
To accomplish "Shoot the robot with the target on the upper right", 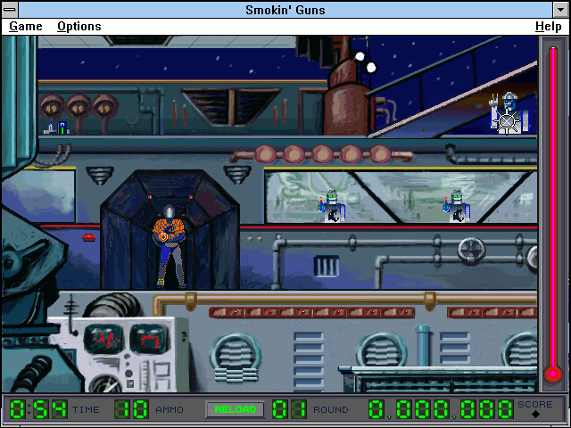I will pyautogui.click(x=509, y=114).
